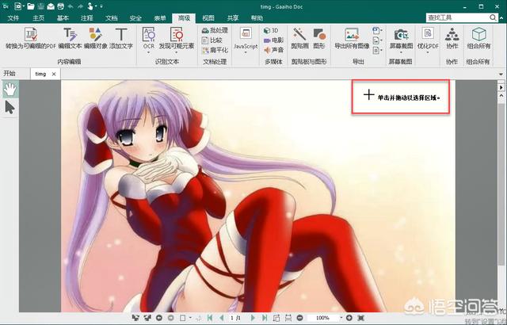Expand the Screen Capture dropdown arrow
Viewport: 507px width, 325px height.
(401, 52)
